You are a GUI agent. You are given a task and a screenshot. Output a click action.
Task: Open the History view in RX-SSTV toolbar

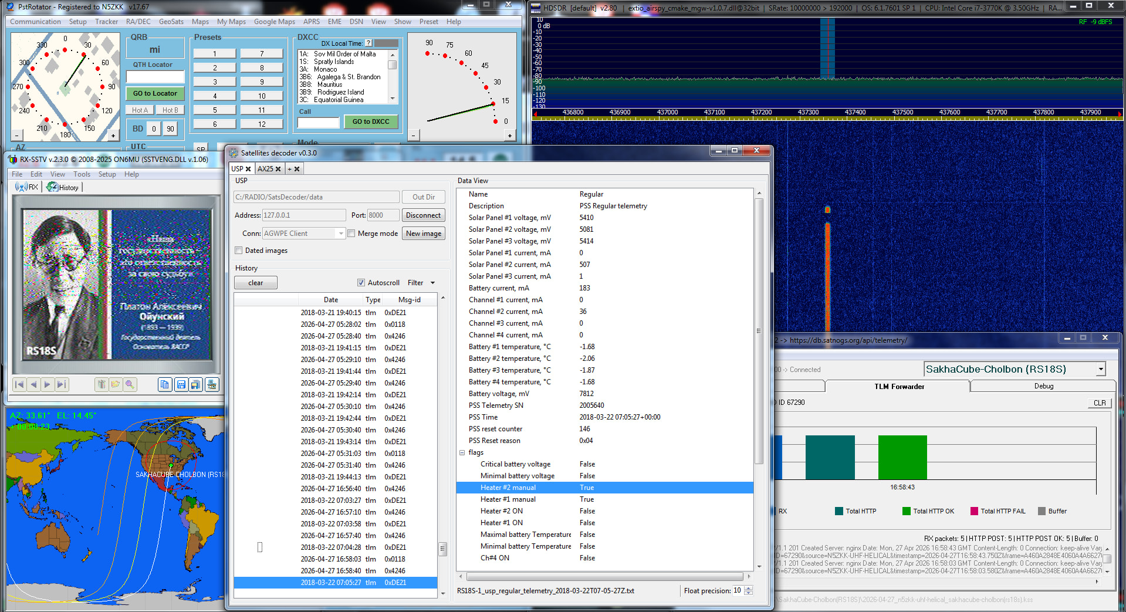point(63,187)
